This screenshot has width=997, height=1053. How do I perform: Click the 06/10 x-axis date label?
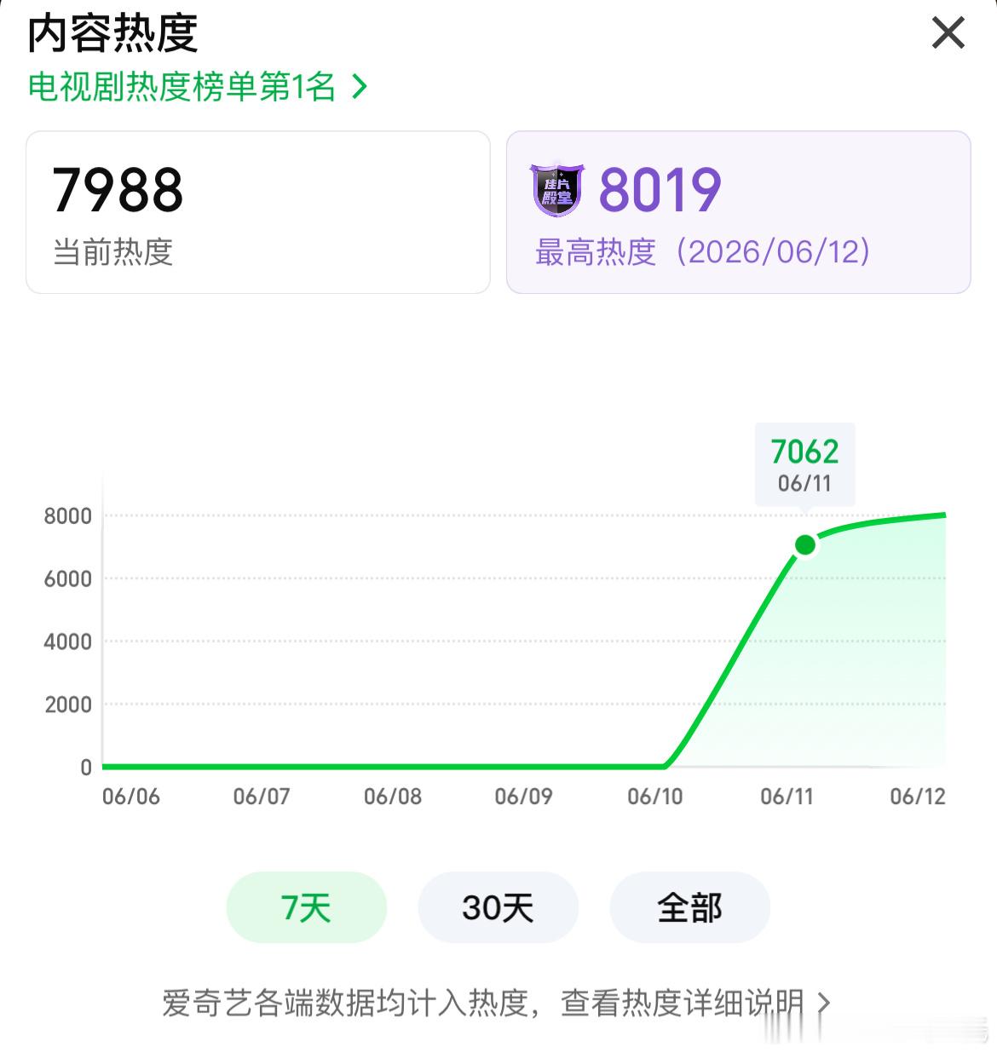click(655, 797)
